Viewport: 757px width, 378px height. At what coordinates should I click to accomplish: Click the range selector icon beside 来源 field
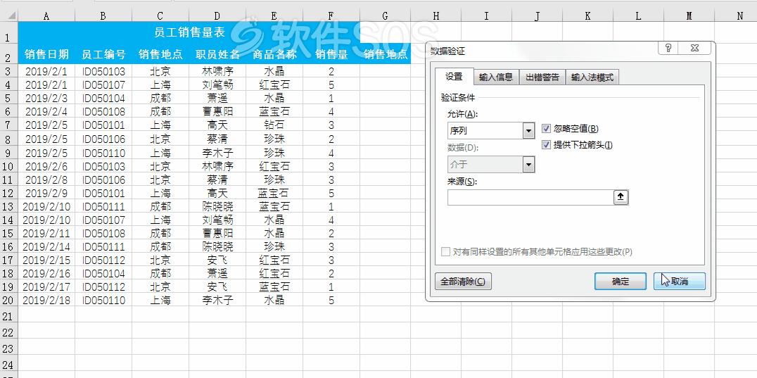coord(621,197)
